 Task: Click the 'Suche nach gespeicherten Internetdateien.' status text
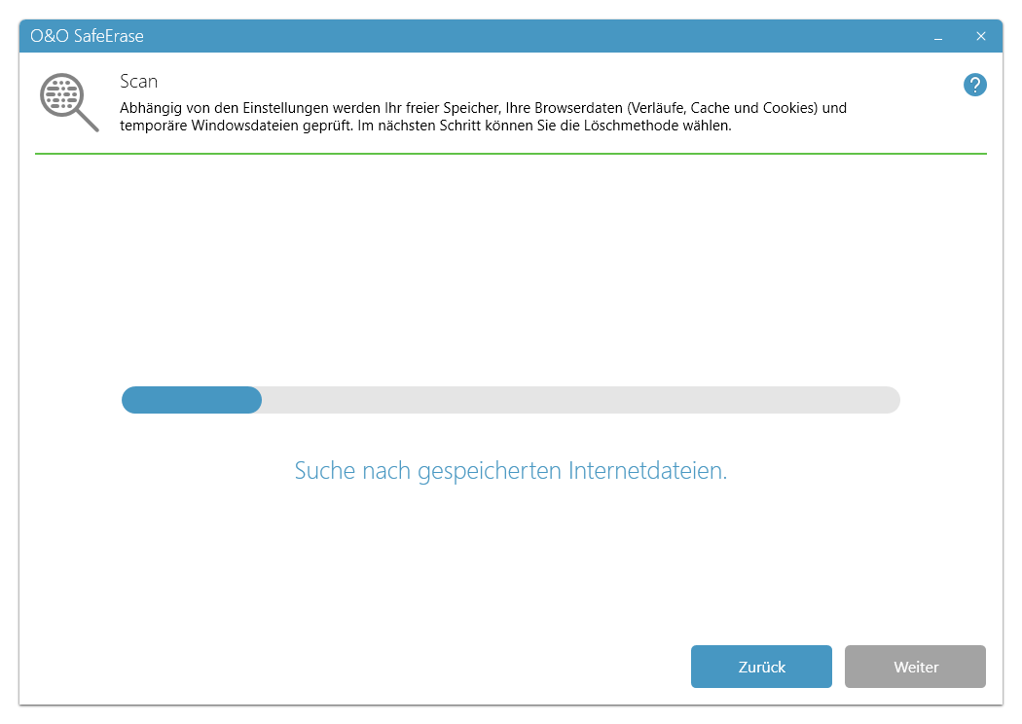coord(510,470)
